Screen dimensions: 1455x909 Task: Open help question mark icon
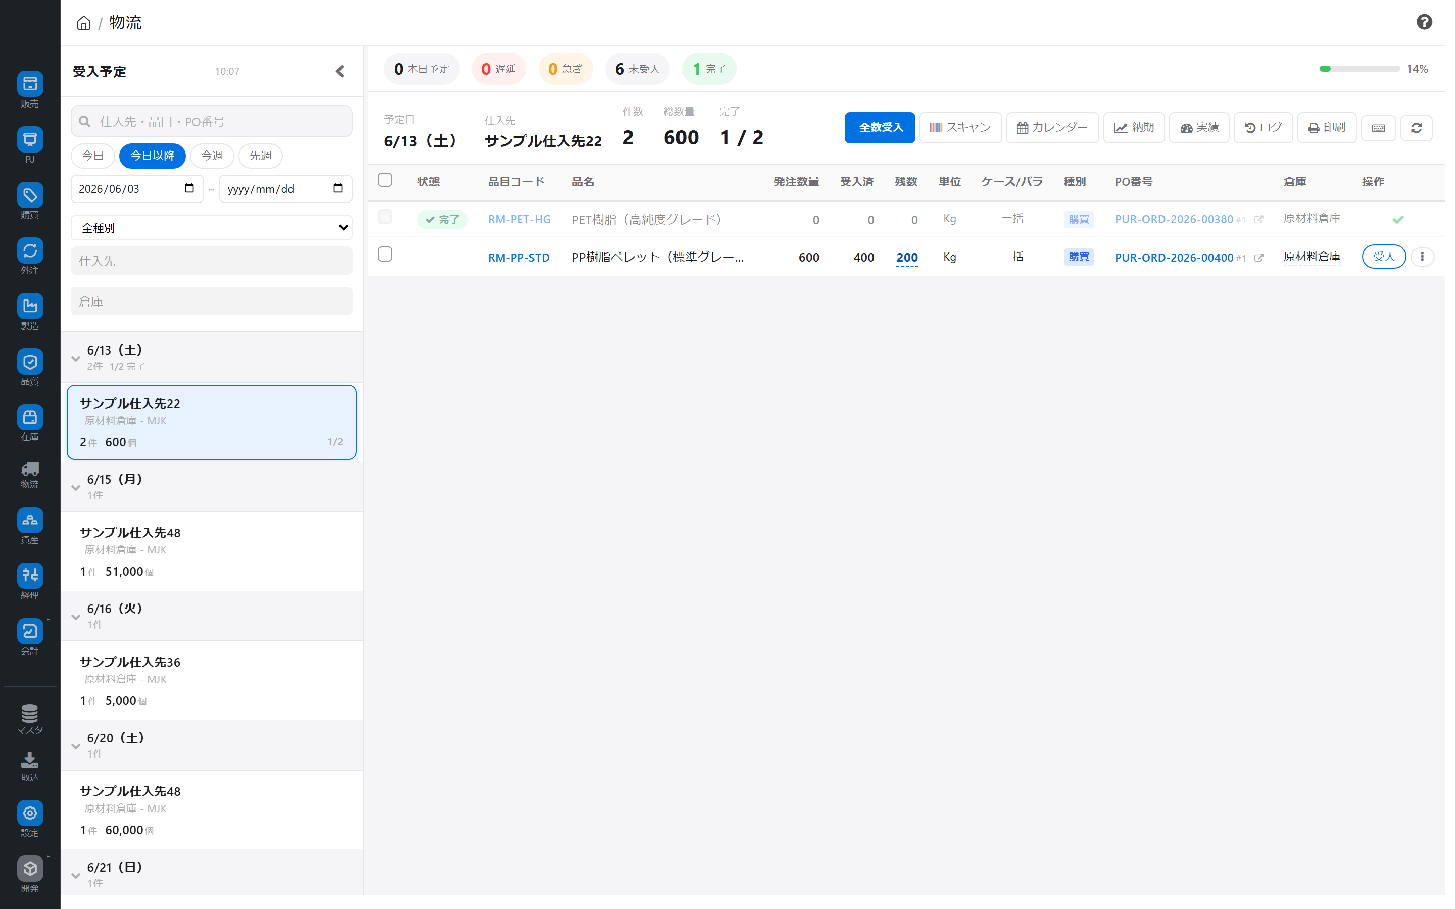tap(1424, 22)
